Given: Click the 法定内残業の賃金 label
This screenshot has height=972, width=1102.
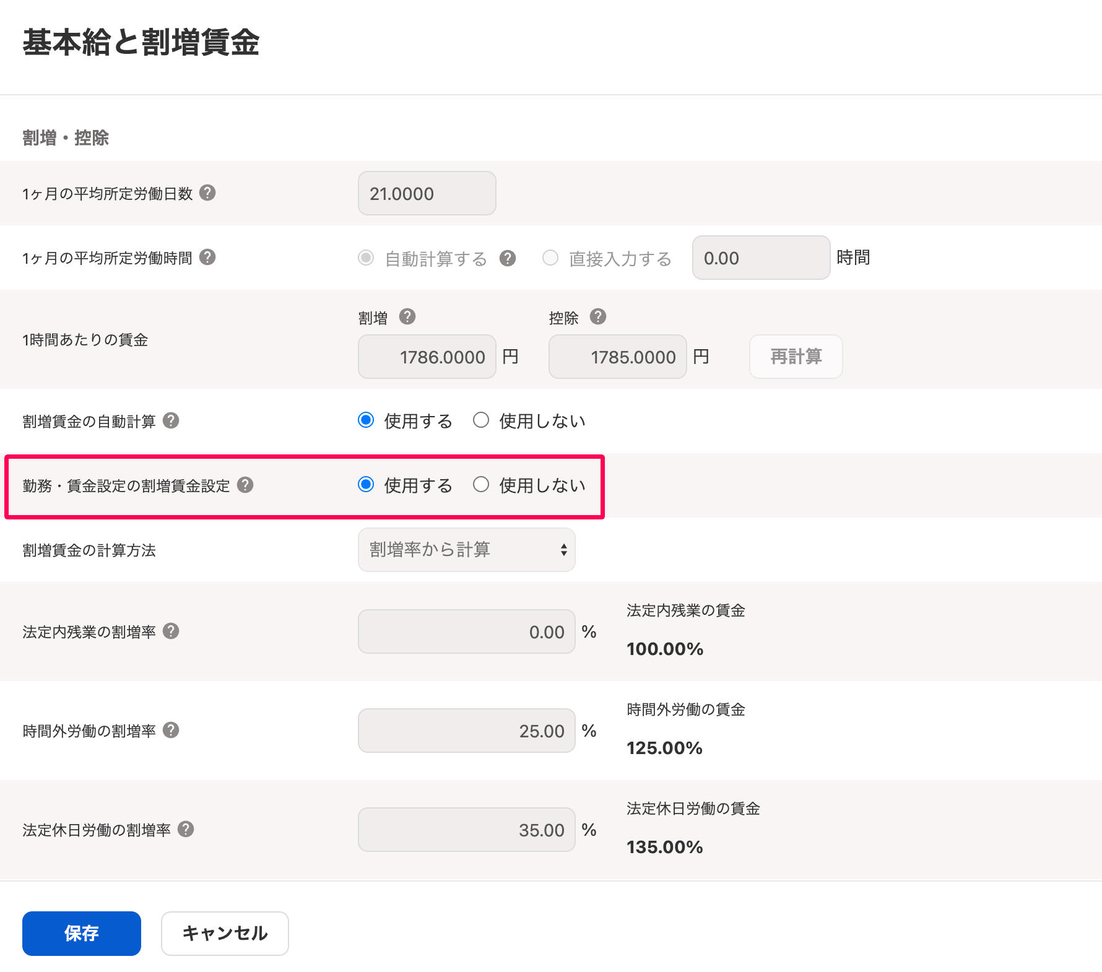Looking at the screenshot, I should [x=686, y=610].
